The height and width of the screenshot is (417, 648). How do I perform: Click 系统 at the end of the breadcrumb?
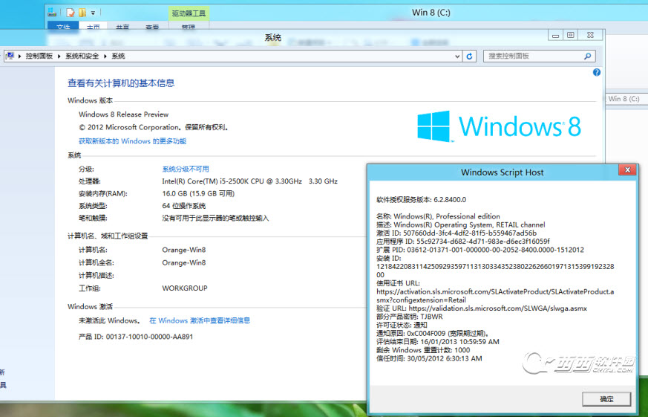click(x=118, y=56)
